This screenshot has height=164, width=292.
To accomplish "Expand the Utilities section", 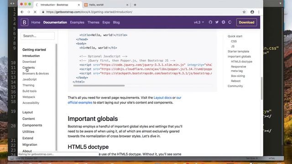I will click(x=28, y=132).
